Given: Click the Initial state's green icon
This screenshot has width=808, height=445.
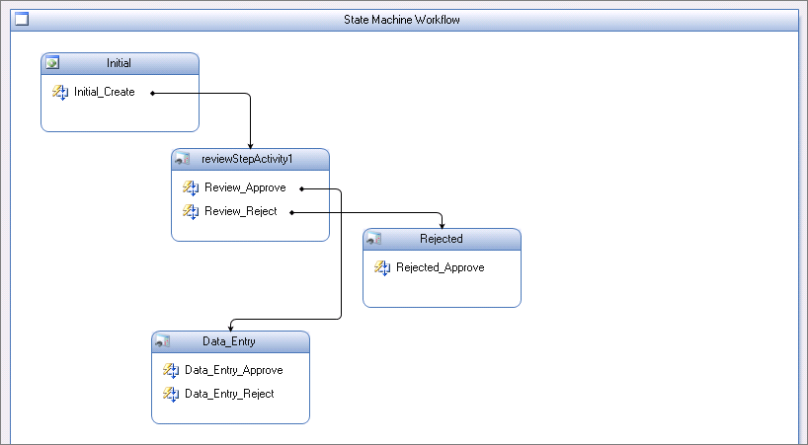Looking at the screenshot, I should click(x=52, y=63).
